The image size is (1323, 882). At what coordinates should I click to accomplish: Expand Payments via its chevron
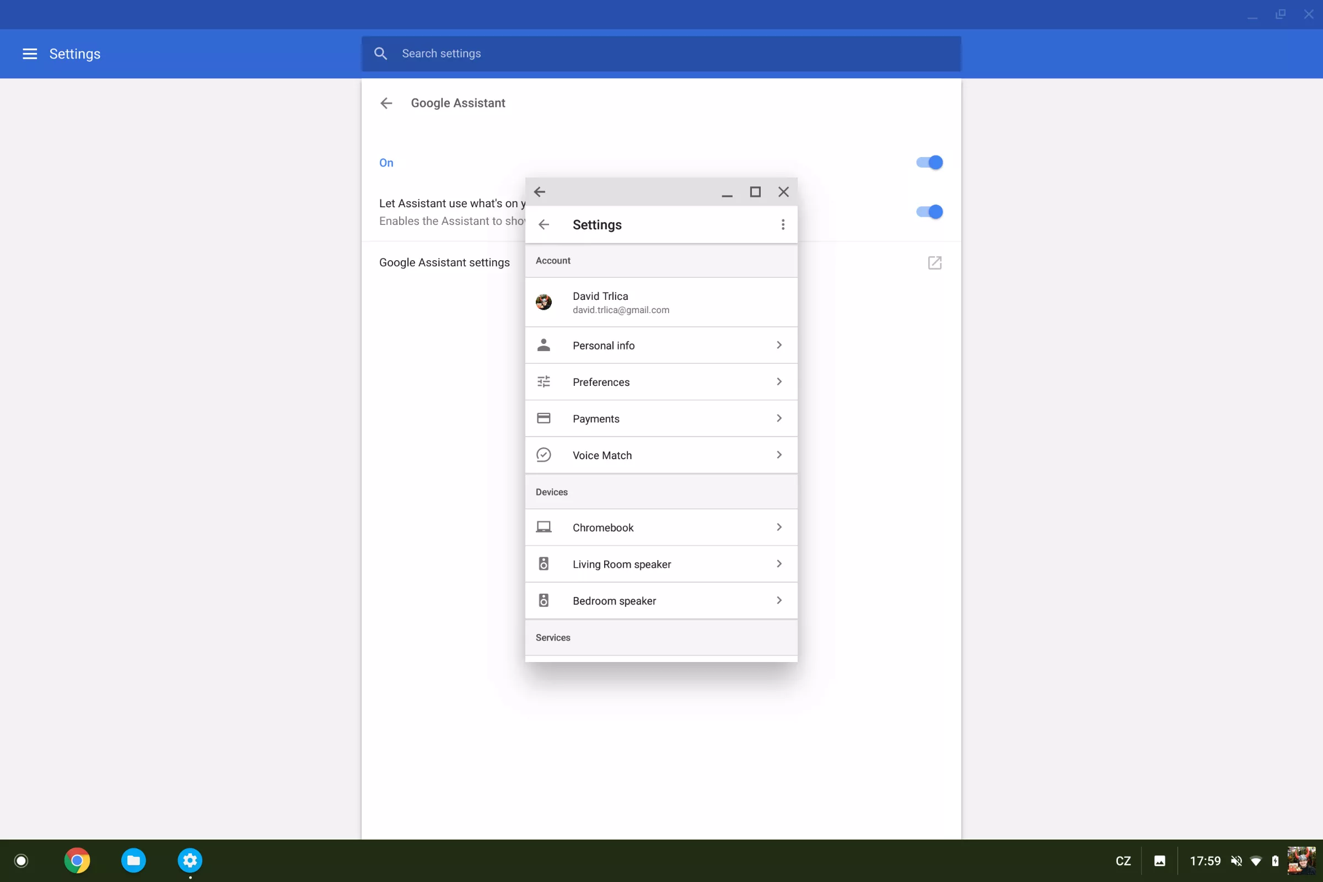778,418
